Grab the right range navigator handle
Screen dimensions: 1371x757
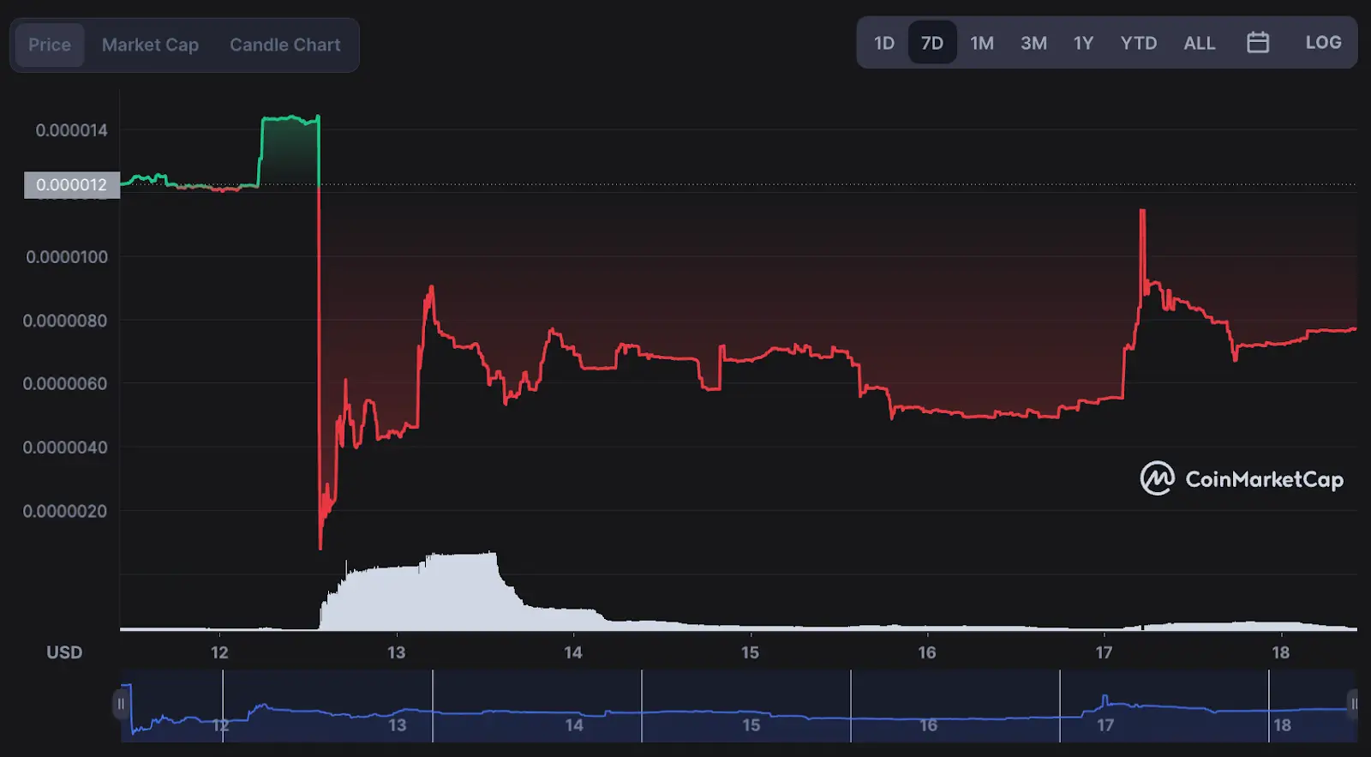coord(1354,704)
